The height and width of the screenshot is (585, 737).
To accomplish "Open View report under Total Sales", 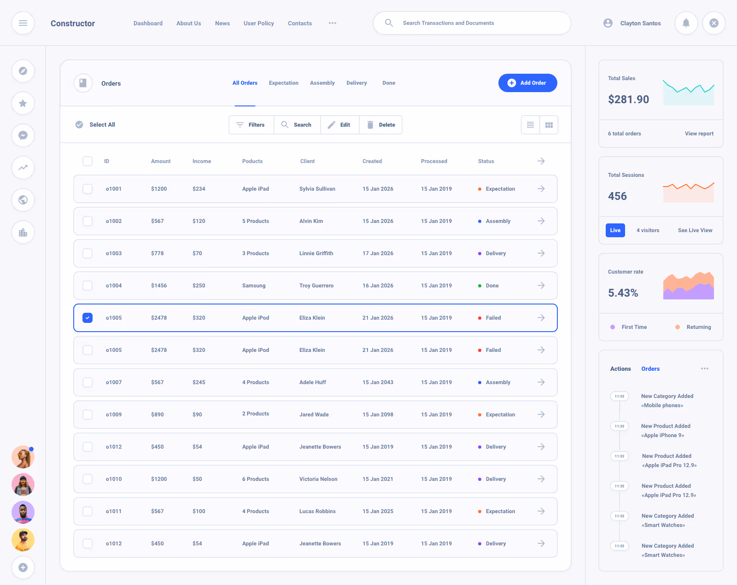I will [x=699, y=134].
